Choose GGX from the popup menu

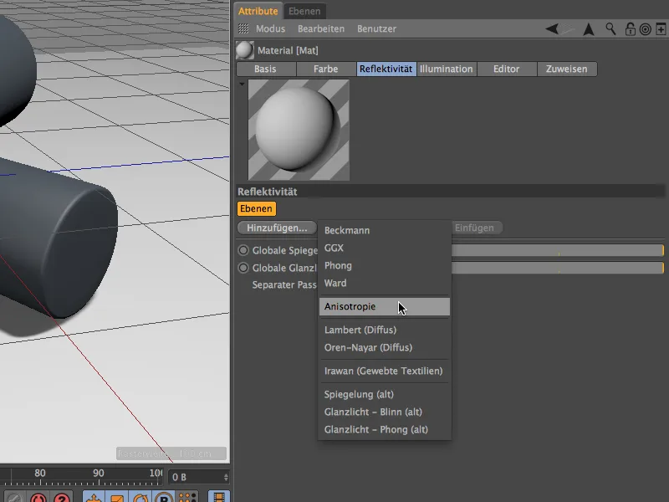385,248
